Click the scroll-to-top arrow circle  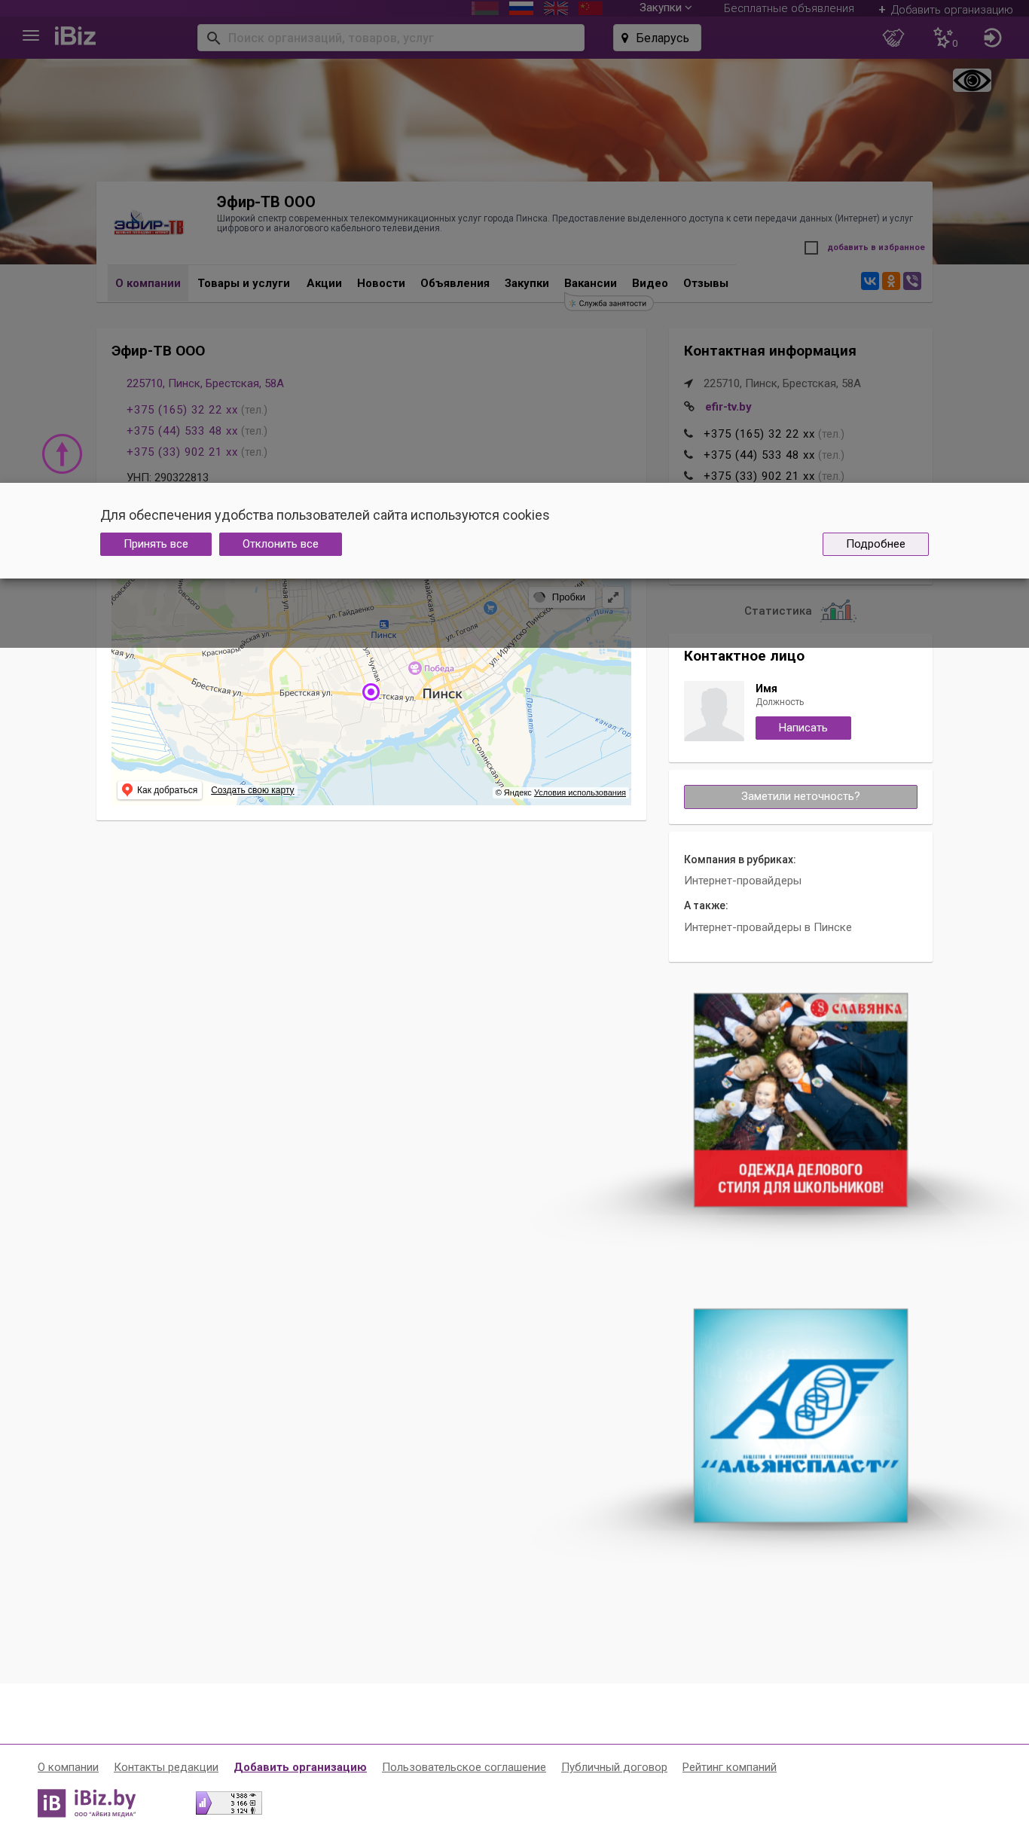(x=62, y=454)
